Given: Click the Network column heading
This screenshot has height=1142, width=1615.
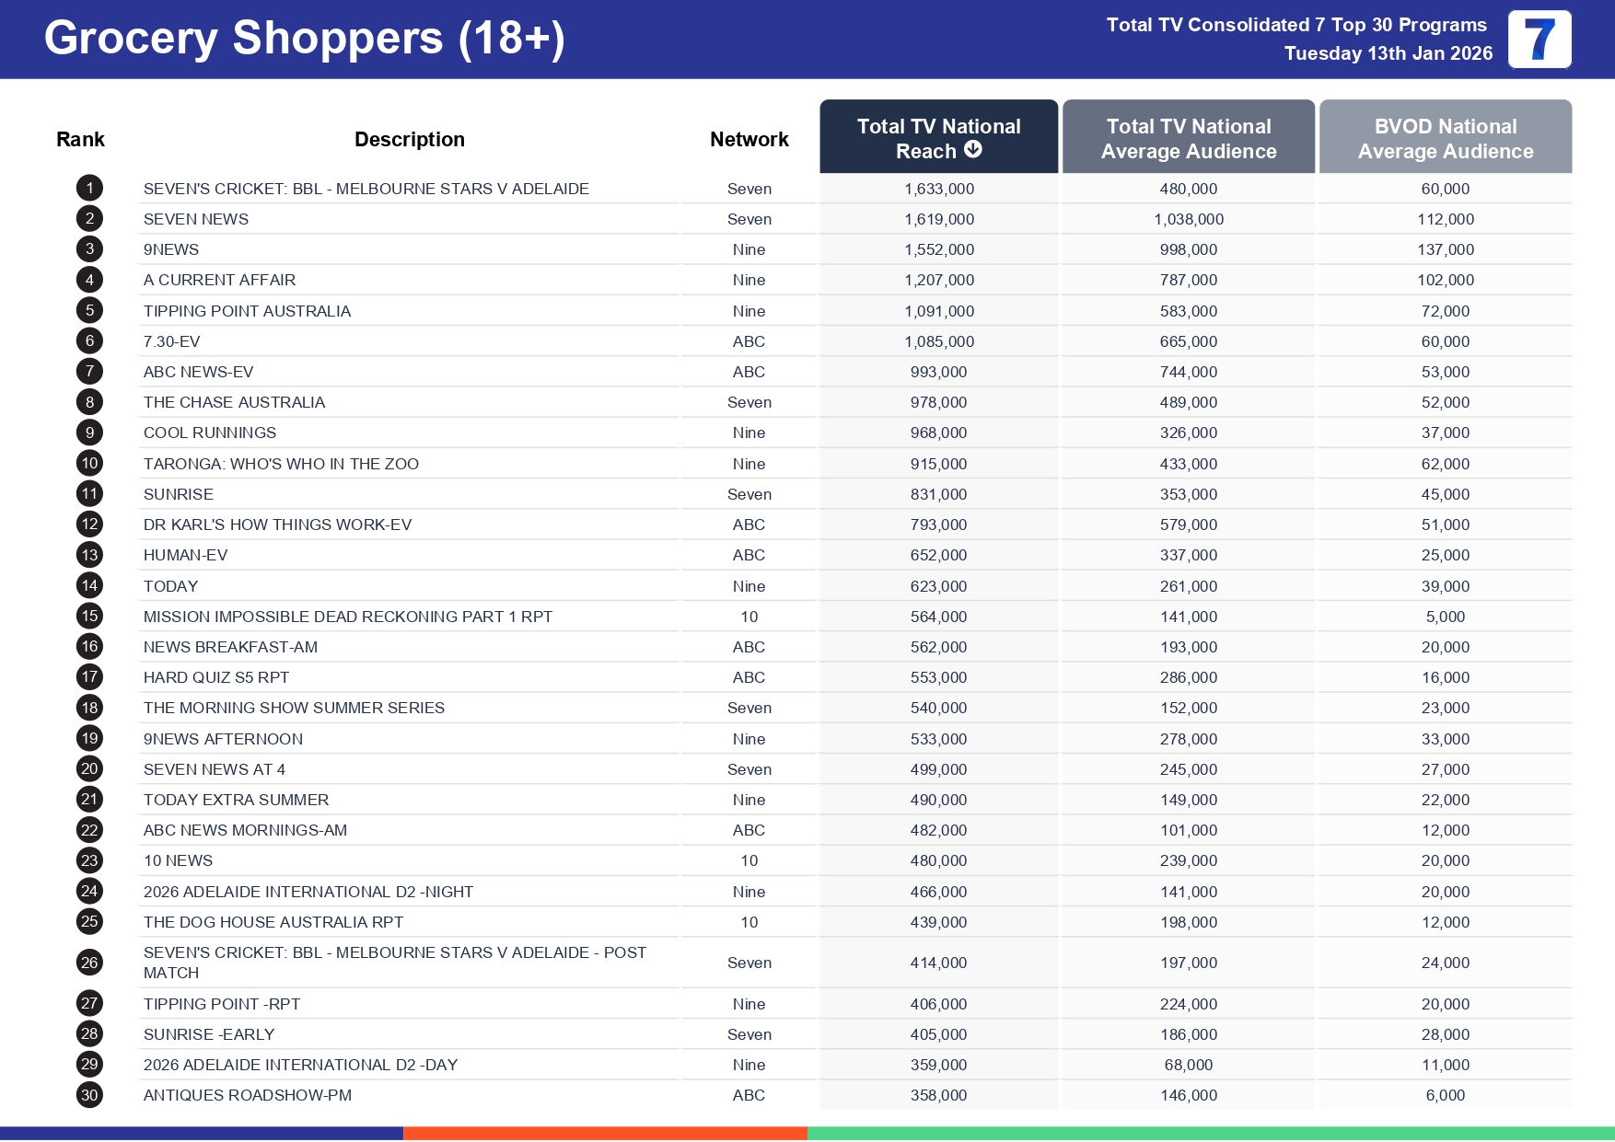Looking at the screenshot, I should pos(749,139).
